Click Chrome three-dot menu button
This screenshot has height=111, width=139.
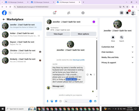coord(136,7)
